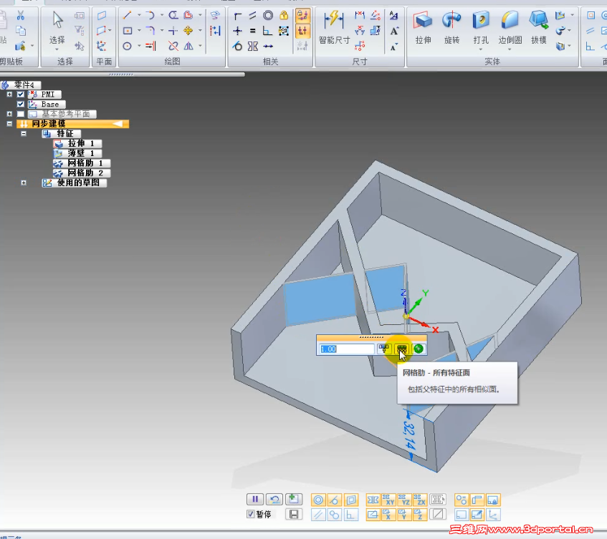Image resolution: width=607 pixels, height=539 pixels.
Task: Open the Circle tool dropdown arrow
Action: tap(139, 46)
